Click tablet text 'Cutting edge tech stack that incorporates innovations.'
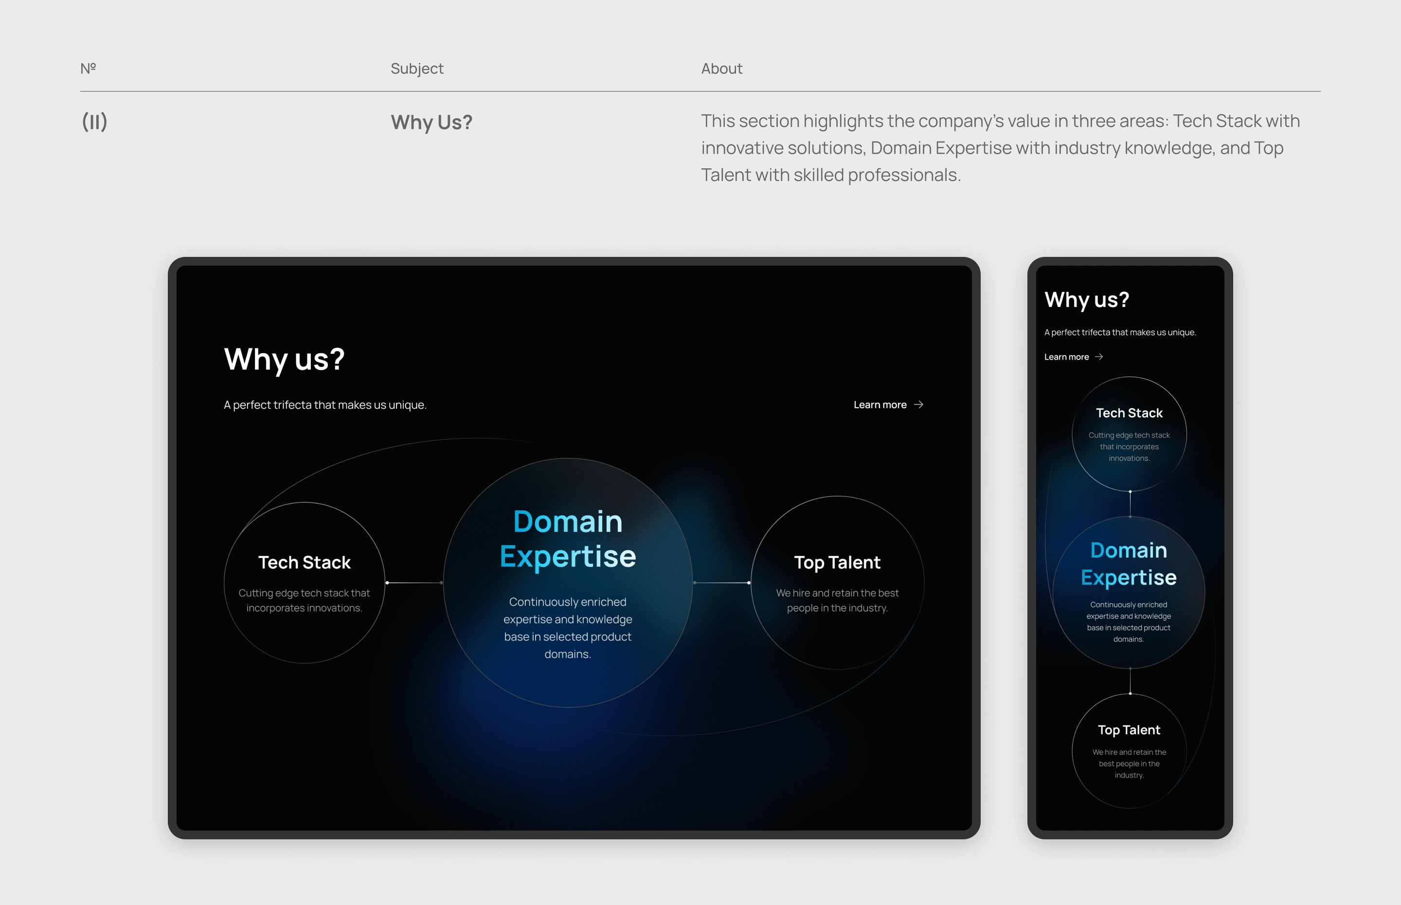This screenshot has height=905, width=1401. click(x=305, y=600)
